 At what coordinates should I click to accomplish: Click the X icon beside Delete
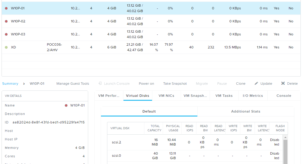[x=283, y=83]
